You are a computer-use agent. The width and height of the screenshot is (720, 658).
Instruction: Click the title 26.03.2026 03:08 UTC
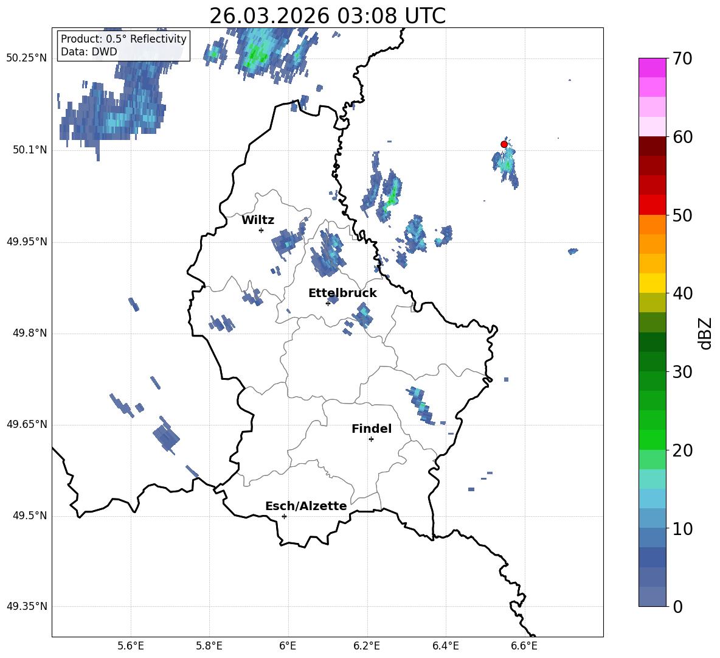click(327, 16)
